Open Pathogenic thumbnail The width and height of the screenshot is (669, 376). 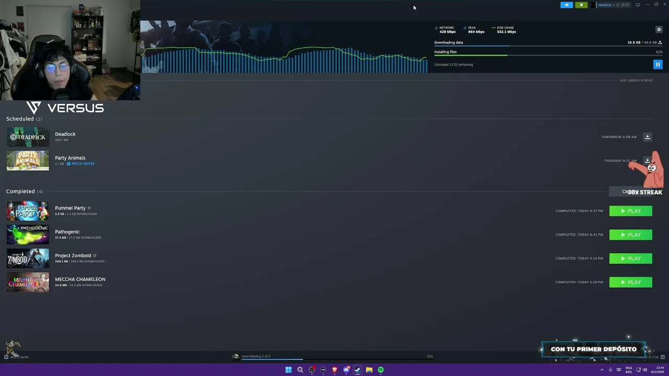pyautogui.click(x=28, y=235)
